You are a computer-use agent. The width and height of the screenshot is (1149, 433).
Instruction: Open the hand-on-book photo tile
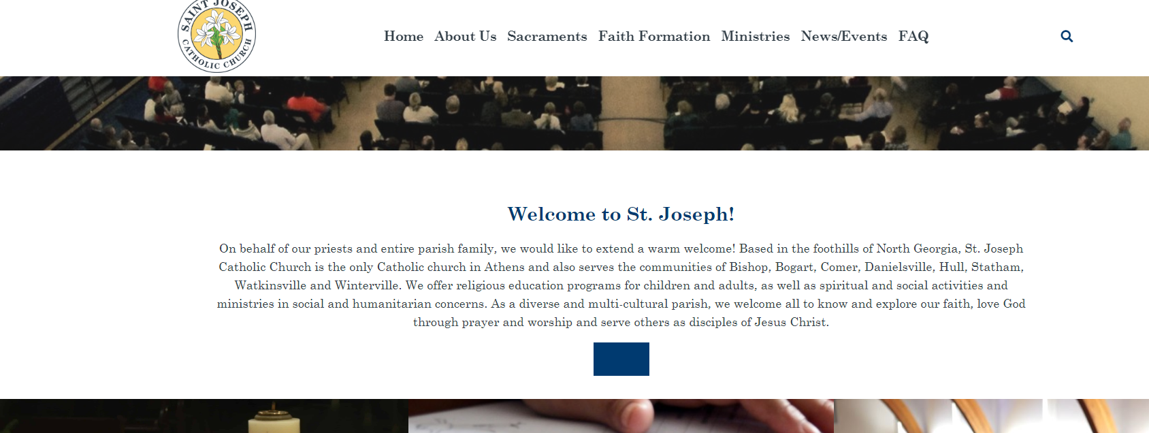tap(621, 416)
